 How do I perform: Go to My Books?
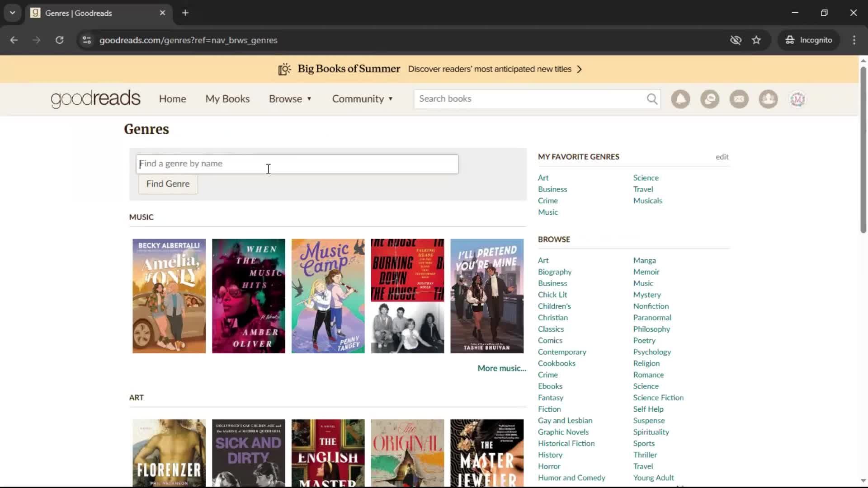pos(227,99)
